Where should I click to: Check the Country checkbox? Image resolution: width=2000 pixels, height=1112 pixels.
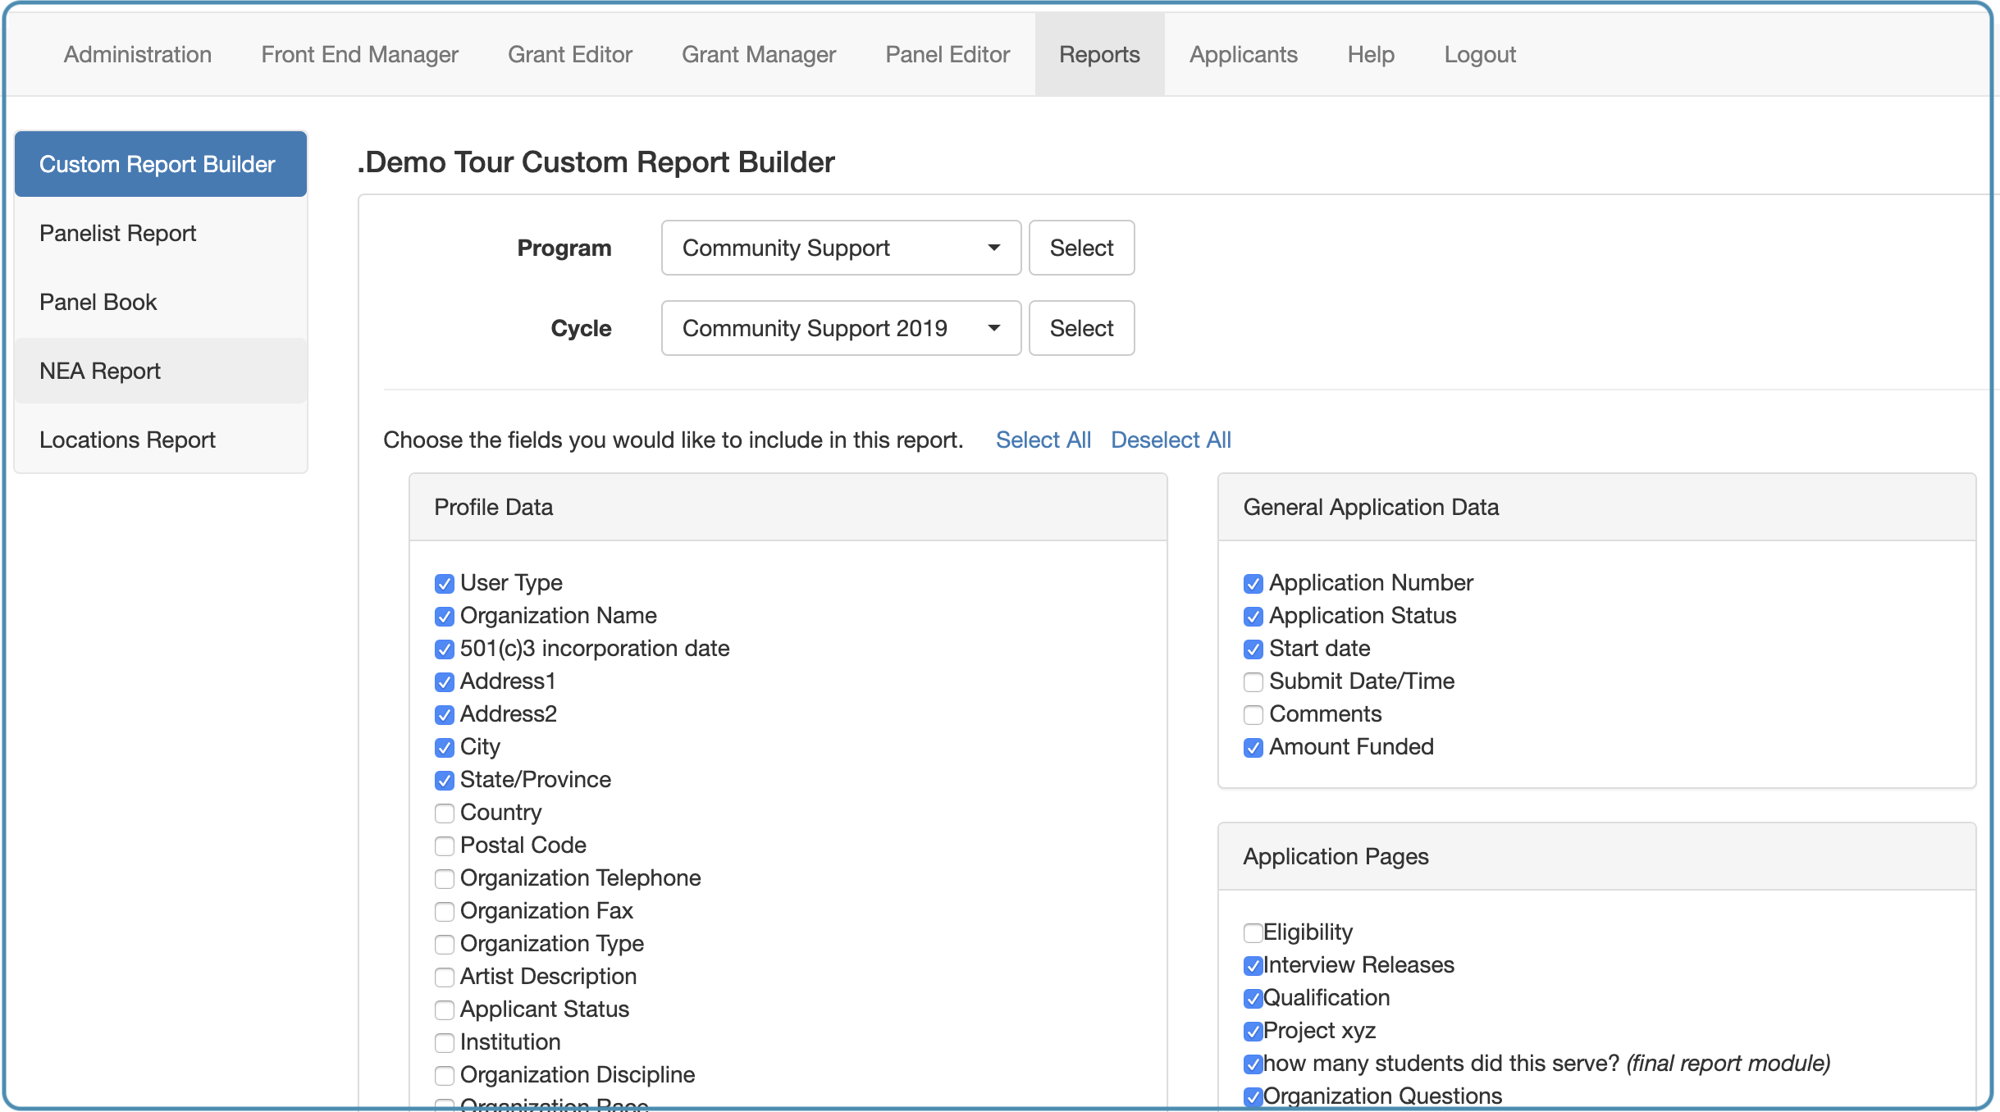[x=445, y=813]
